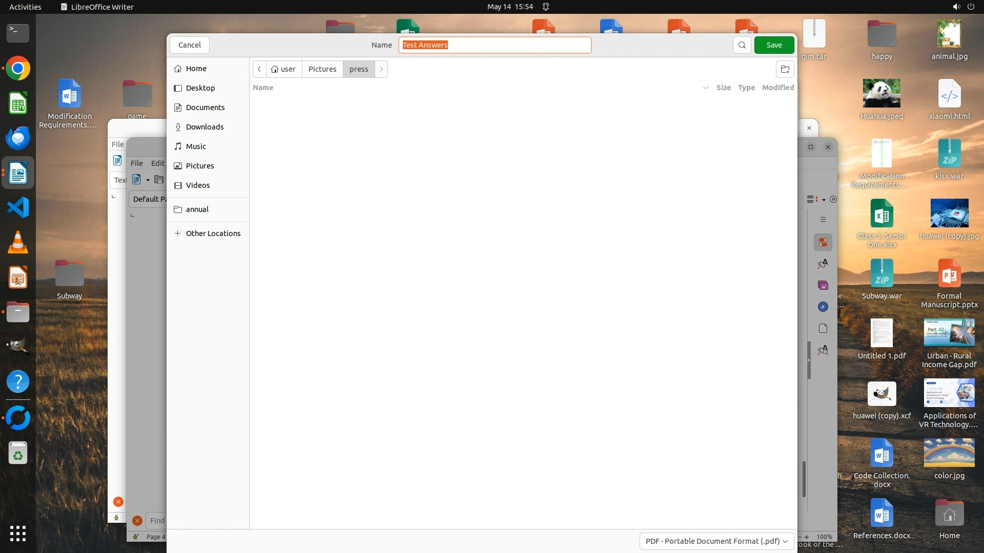Viewport: 984px width, 553px height.
Task: Open the Page deck icon in sidebar
Action: [823, 328]
